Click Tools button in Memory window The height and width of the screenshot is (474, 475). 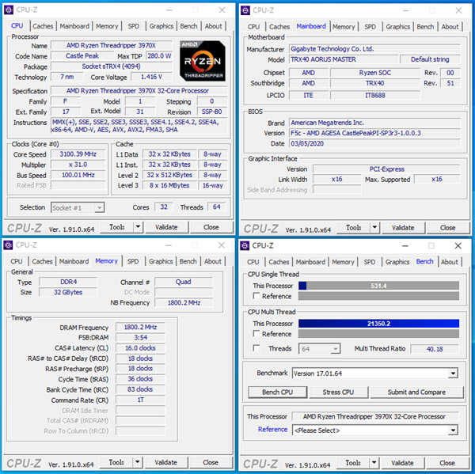pos(116,462)
